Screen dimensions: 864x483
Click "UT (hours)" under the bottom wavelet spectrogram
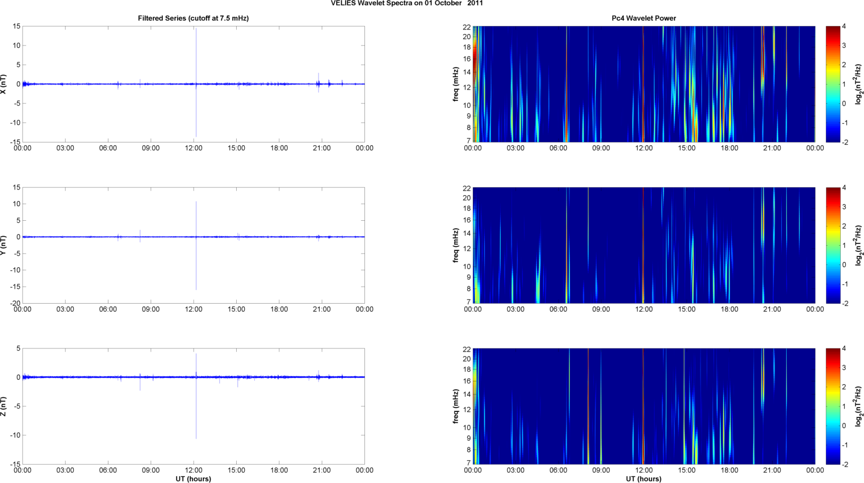(644, 478)
